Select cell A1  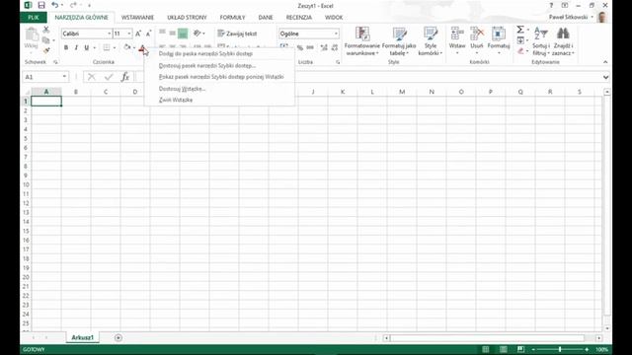pyautogui.click(x=46, y=101)
